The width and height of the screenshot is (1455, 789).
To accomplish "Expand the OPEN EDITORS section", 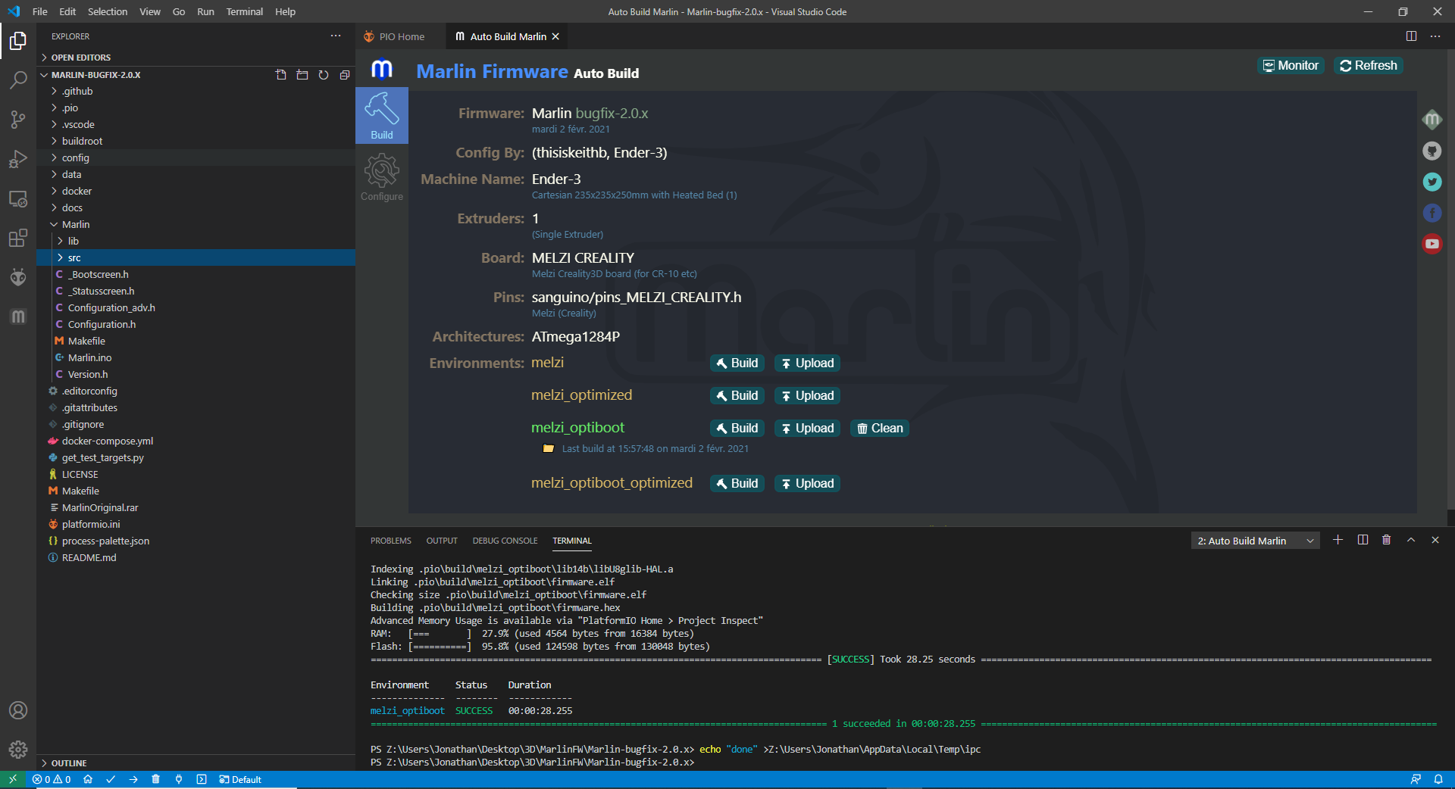I will [196, 58].
